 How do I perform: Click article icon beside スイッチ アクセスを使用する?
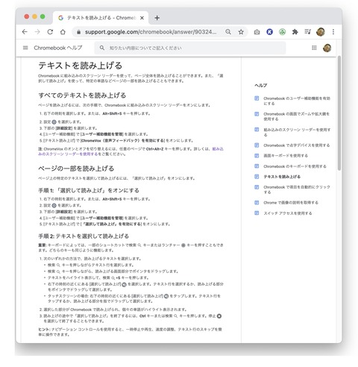pos(257,213)
